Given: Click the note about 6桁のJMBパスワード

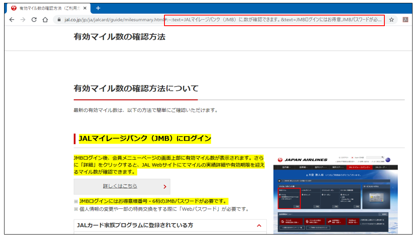Looking at the screenshot, I should (x=153, y=201).
